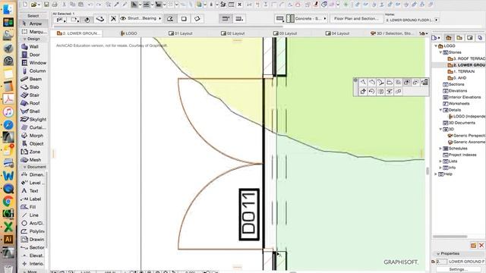Click the Print icon in the top toolbar
Screen dimensions: 486x273
[x=55, y=5]
